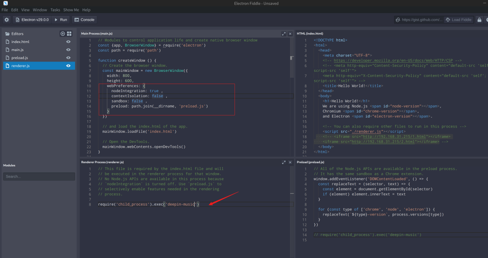
Task: Open the Show Me menu
Action: (x=71, y=10)
